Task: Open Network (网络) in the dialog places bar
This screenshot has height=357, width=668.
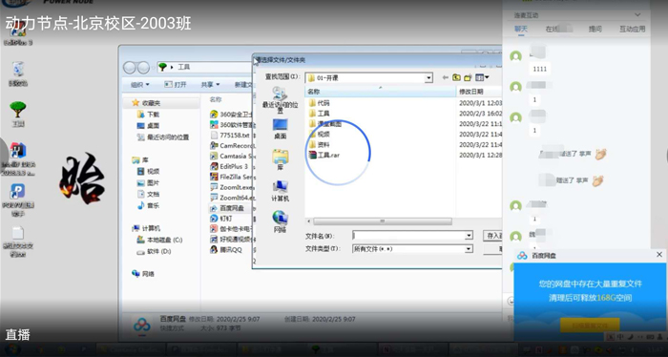Action: [x=280, y=221]
